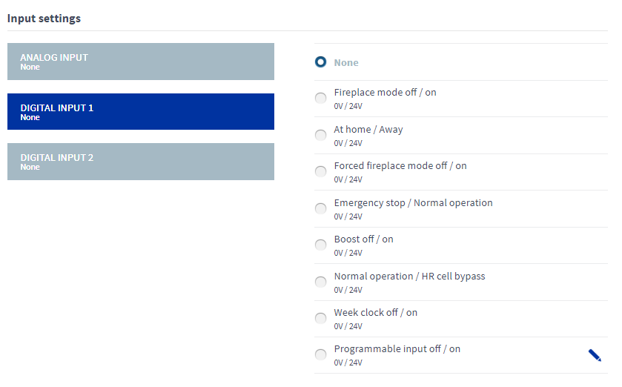Image resolution: width=622 pixels, height=387 pixels.
Task: Edit the Programmable input with the pencil icon
Action: click(x=595, y=355)
